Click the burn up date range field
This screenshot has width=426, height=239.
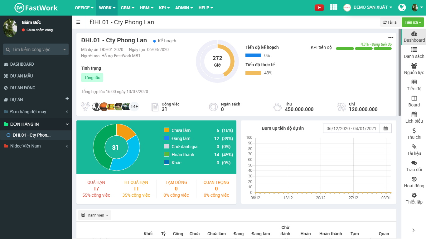click(x=351, y=128)
